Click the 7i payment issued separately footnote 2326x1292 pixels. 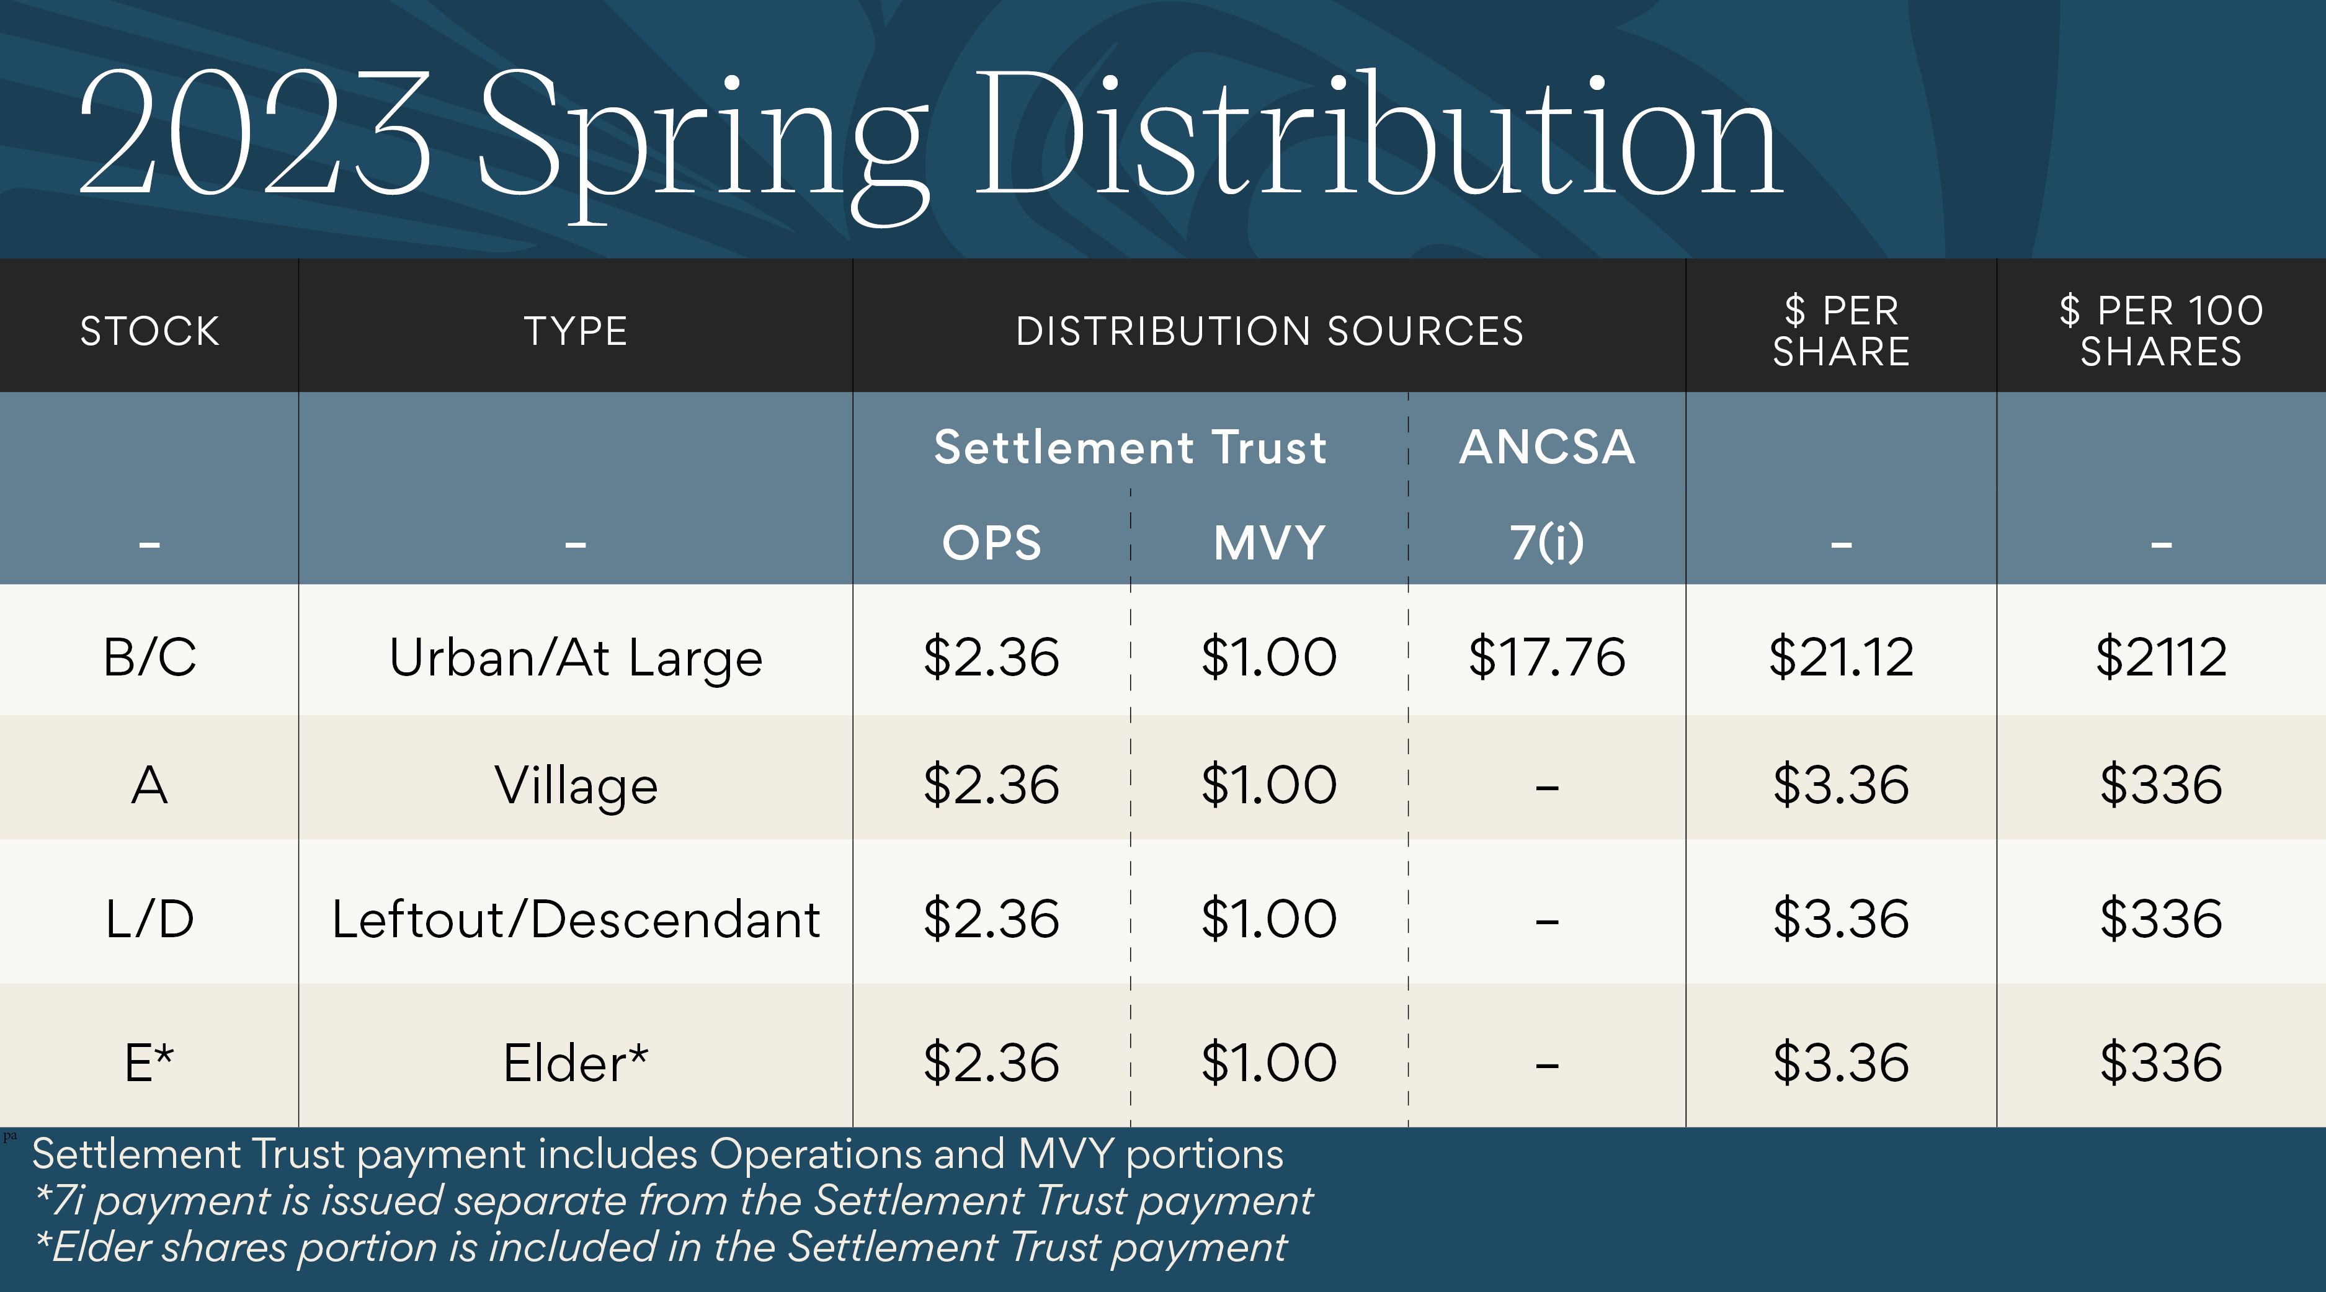(x=673, y=1201)
